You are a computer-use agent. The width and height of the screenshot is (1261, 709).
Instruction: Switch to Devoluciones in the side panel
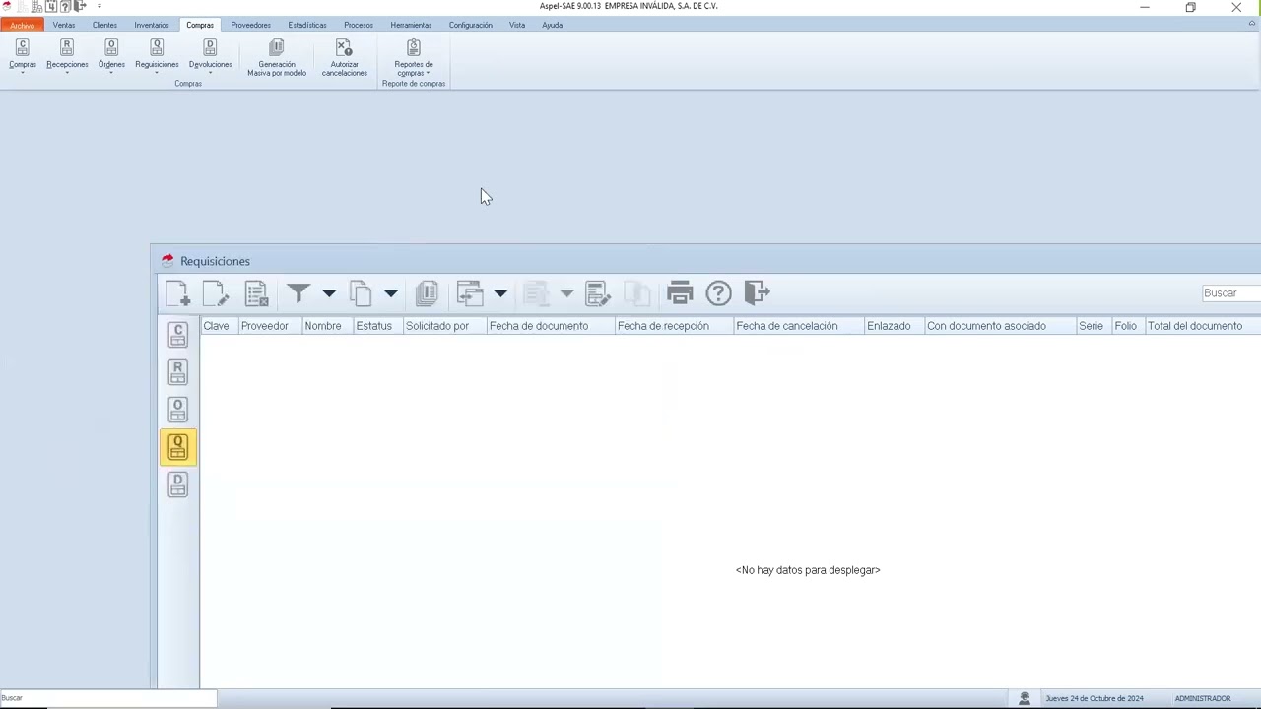point(178,484)
